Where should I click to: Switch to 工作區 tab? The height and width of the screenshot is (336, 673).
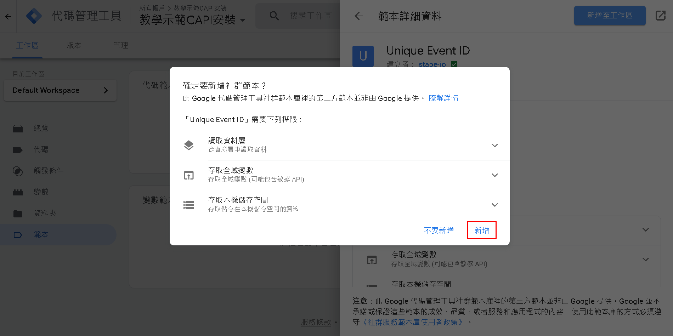tap(27, 46)
